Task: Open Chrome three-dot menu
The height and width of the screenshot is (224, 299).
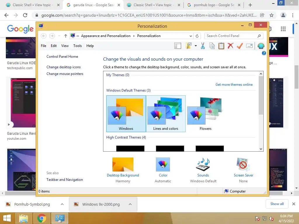Action: (x=293, y=15)
